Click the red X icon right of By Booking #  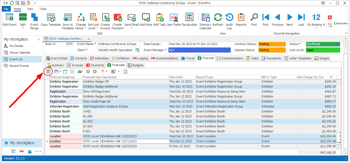[330, 17]
